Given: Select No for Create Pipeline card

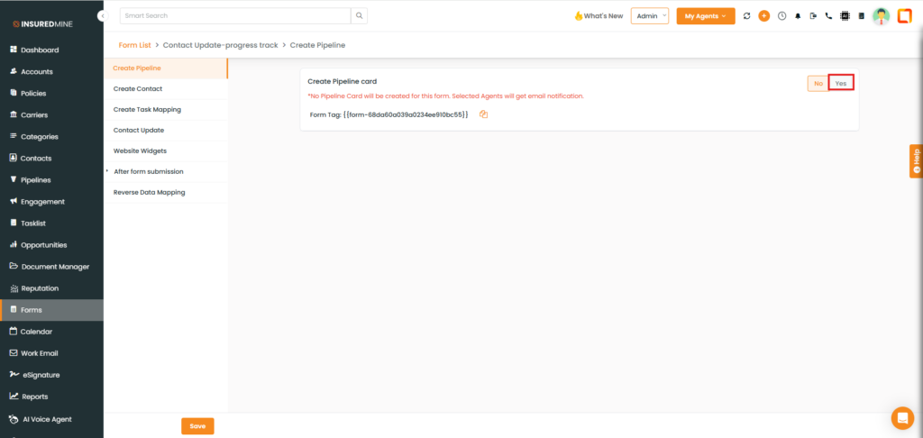Looking at the screenshot, I should (x=818, y=84).
